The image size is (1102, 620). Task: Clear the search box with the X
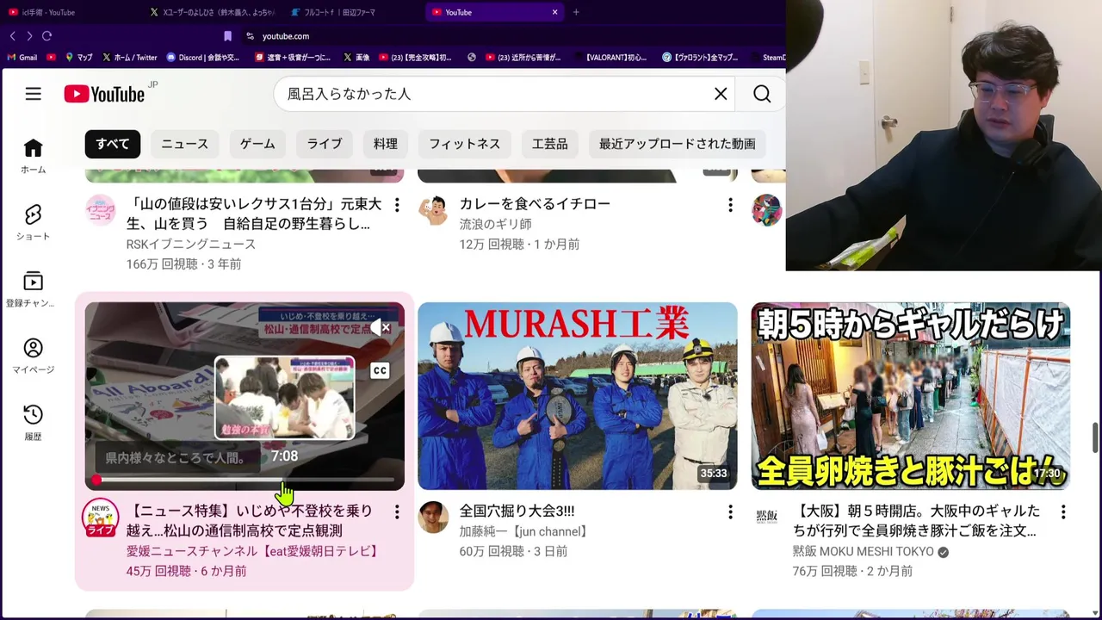point(721,94)
